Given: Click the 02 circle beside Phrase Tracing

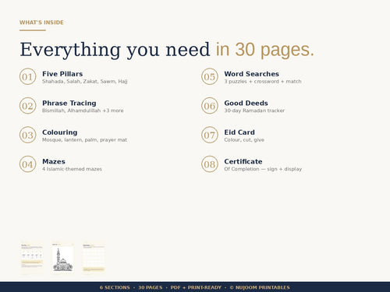Looking at the screenshot, I should pos(27,106).
